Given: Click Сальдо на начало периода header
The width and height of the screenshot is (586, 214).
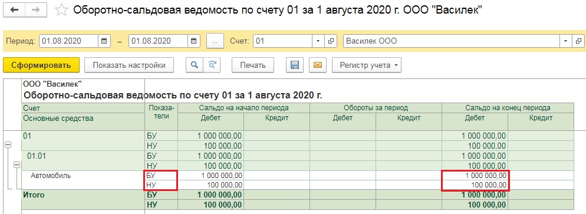Looking at the screenshot, I should 243,108.
